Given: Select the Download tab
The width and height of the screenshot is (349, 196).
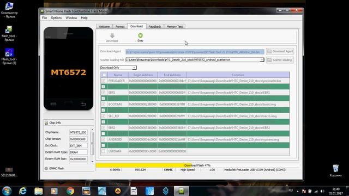Looking at the screenshot, I should pyautogui.click(x=136, y=26).
